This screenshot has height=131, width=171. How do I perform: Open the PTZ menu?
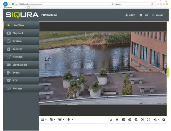pyautogui.click(x=21, y=80)
